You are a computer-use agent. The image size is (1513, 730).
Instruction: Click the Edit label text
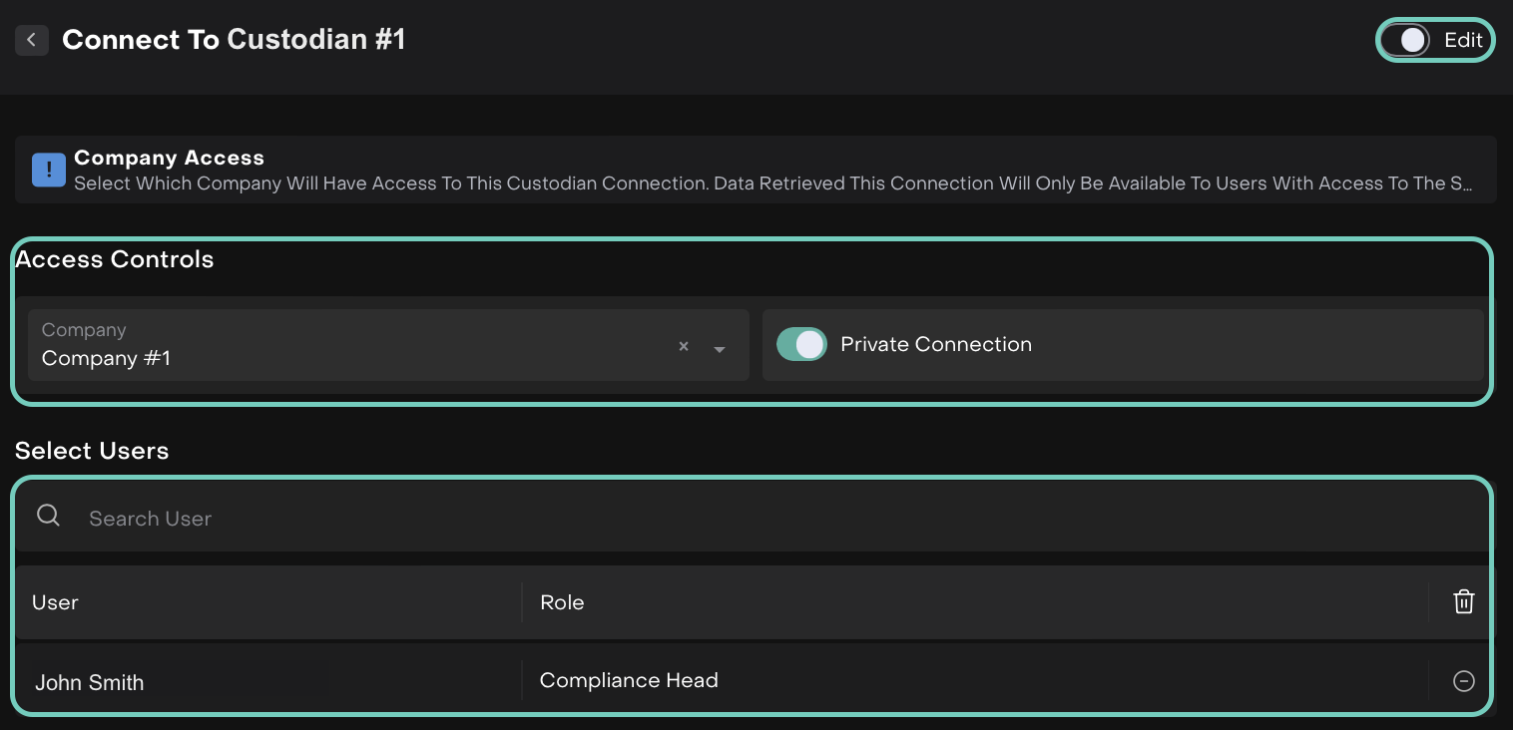pos(1463,40)
